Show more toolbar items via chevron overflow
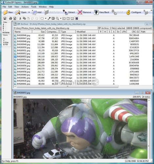Viewport: 154px width, 164px height. [x=151, y=10]
